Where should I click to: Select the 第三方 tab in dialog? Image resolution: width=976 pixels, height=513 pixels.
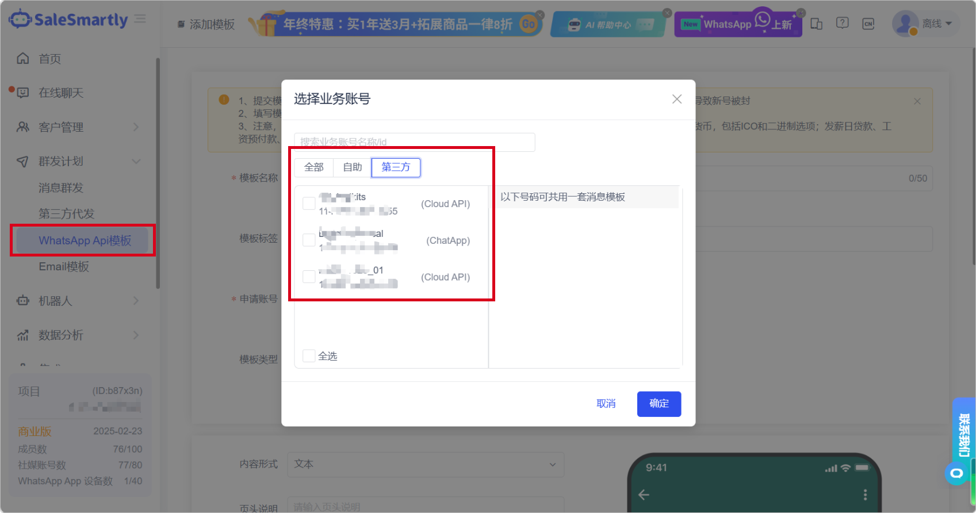click(x=396, y=167)
